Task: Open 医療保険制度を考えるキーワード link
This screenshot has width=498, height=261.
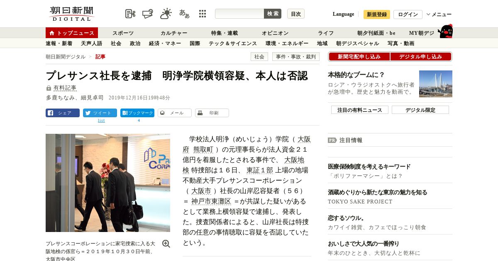Action: 369,167
